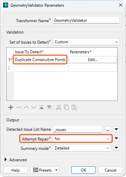Screen dimensions: 126x177
Task: Open the Presets dropdown arrow
Action: pos(56,170)
